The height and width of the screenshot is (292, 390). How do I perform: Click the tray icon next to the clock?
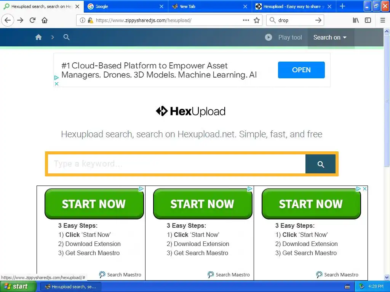[361, 287]
